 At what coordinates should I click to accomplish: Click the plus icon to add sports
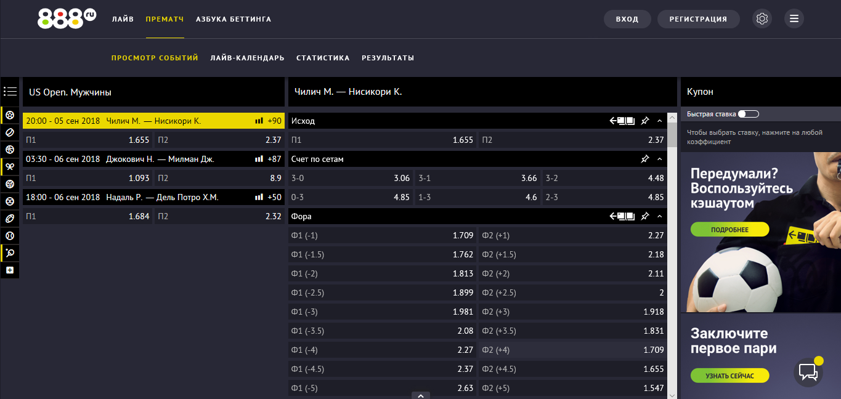click(10, 270)
